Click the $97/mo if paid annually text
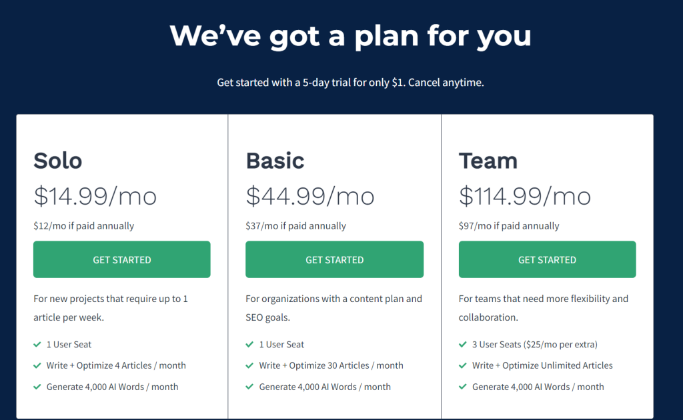This screenshot has height=420, width=683. tap(509, 226)
